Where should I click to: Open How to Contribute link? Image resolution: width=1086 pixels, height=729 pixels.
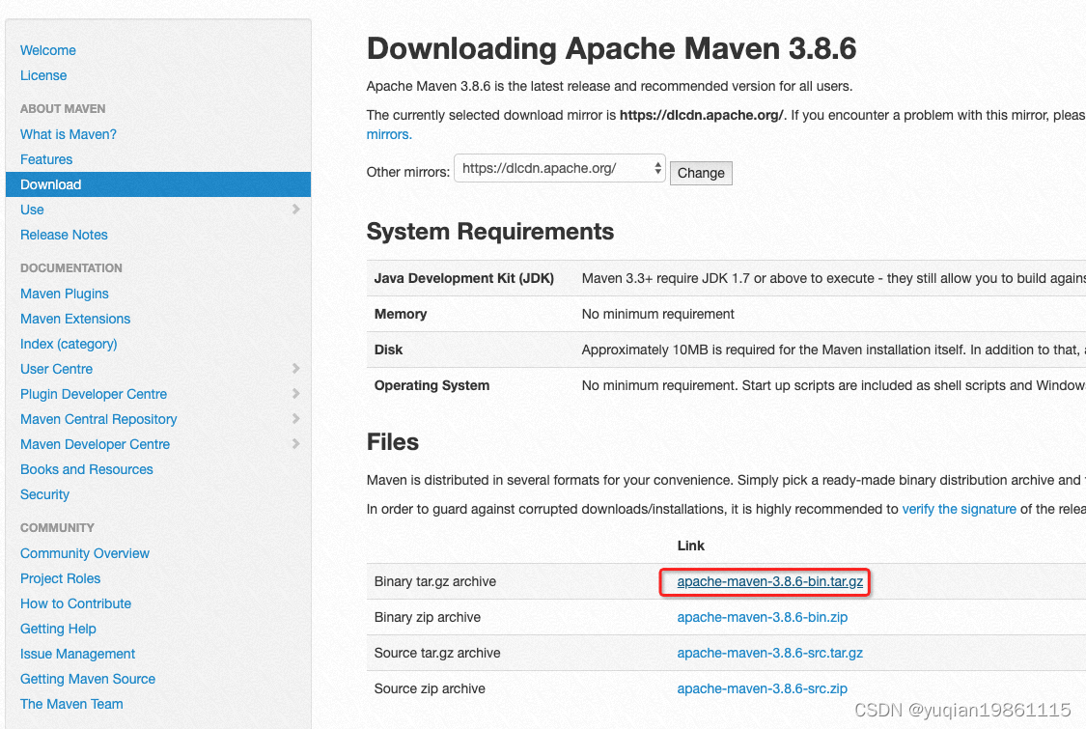tap(75, 603)
